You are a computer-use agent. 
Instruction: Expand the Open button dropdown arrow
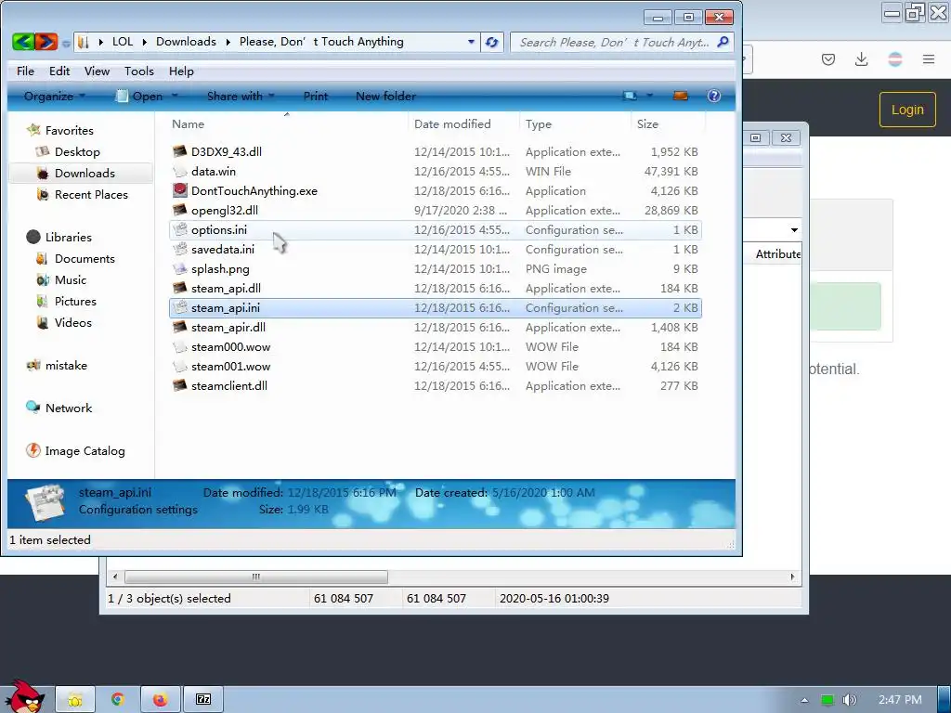(175, 96)
